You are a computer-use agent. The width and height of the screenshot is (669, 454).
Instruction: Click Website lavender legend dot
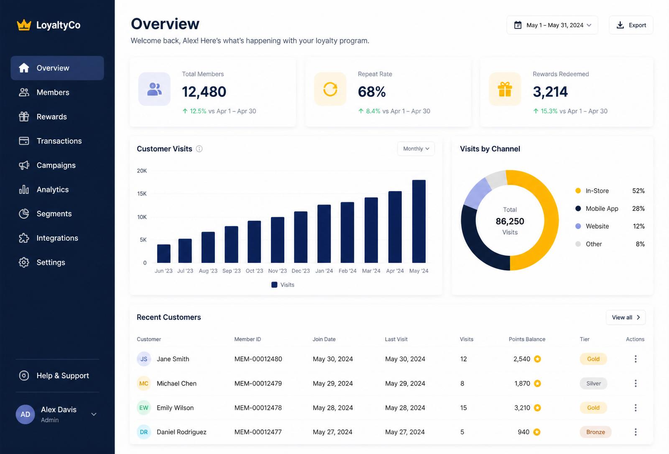click(x=578, y=226)
